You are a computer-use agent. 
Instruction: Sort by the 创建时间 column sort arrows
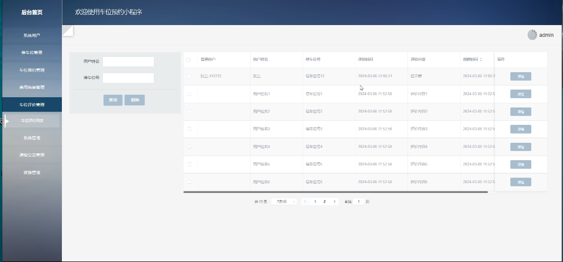(481, 59)
